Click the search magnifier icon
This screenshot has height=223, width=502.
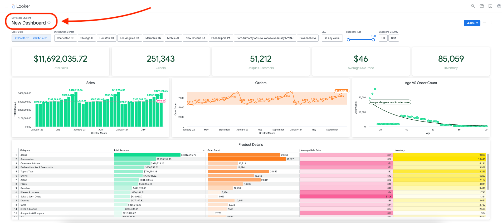click(473, 6)
